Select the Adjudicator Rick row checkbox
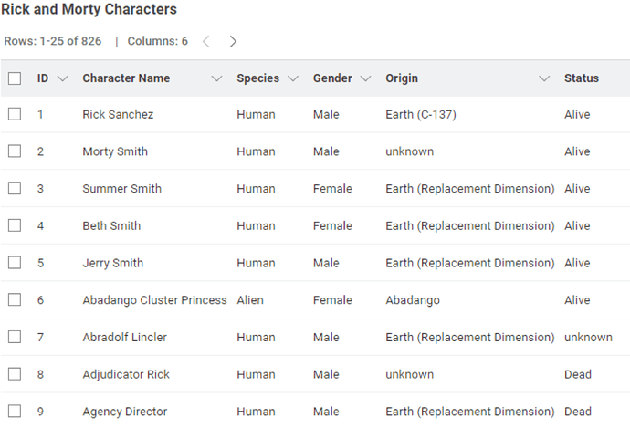630x428 pixels. coord(15,374)
